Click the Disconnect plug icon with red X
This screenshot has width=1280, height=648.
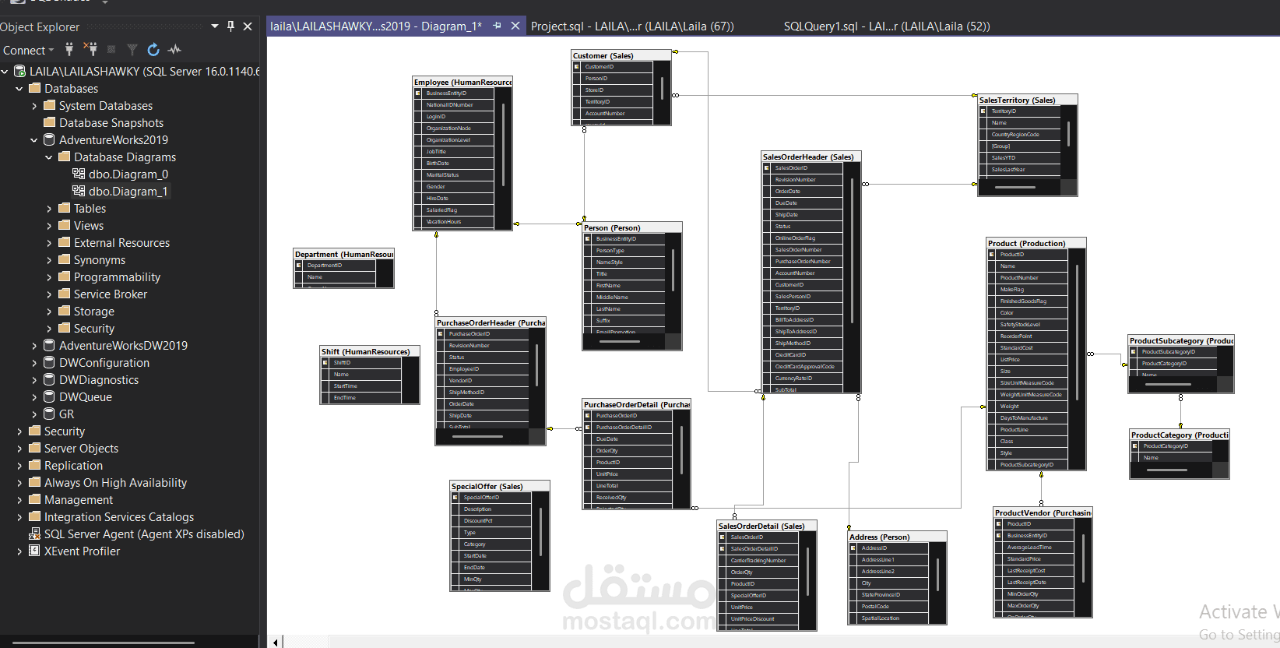tap(90, 50)
